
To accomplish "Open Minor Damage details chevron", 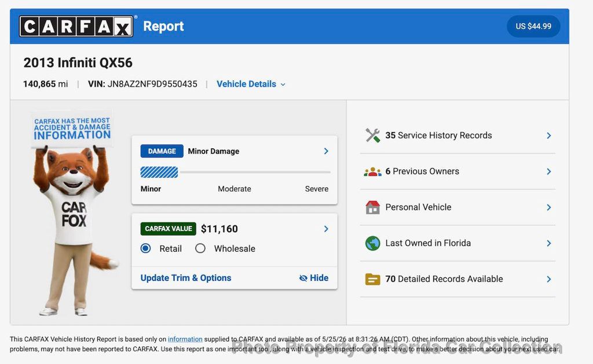I will 326,151.
